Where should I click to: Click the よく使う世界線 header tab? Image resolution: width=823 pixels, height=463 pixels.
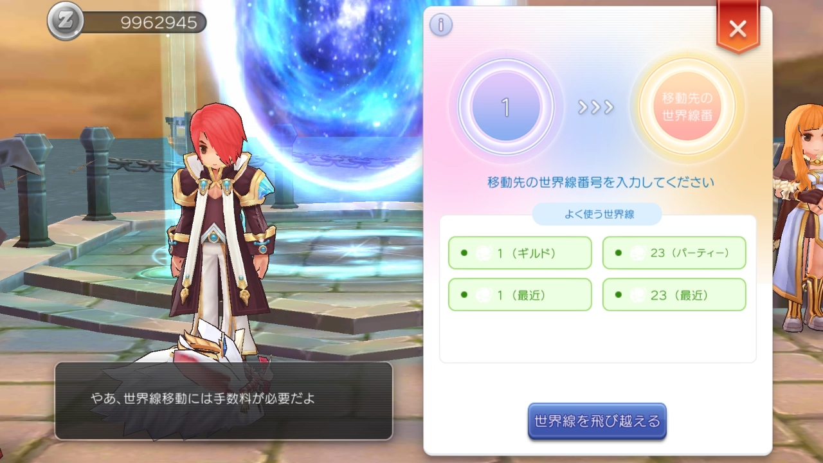pyautogui.click(x=597, y=214)
